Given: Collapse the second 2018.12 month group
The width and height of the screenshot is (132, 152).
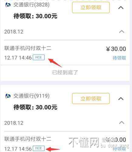Looking at the screenshot, I should (122, 123).
